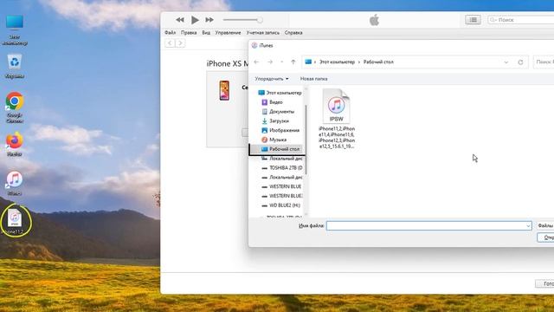Open the Справка menu
554x312 pixels.
click(293, 33)
